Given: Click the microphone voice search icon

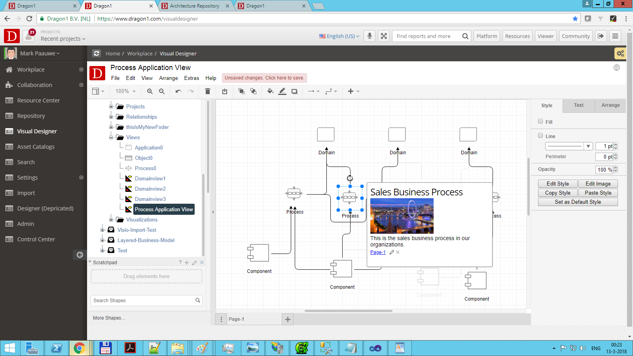Looking at the screenshot, I should coord(370,36).
